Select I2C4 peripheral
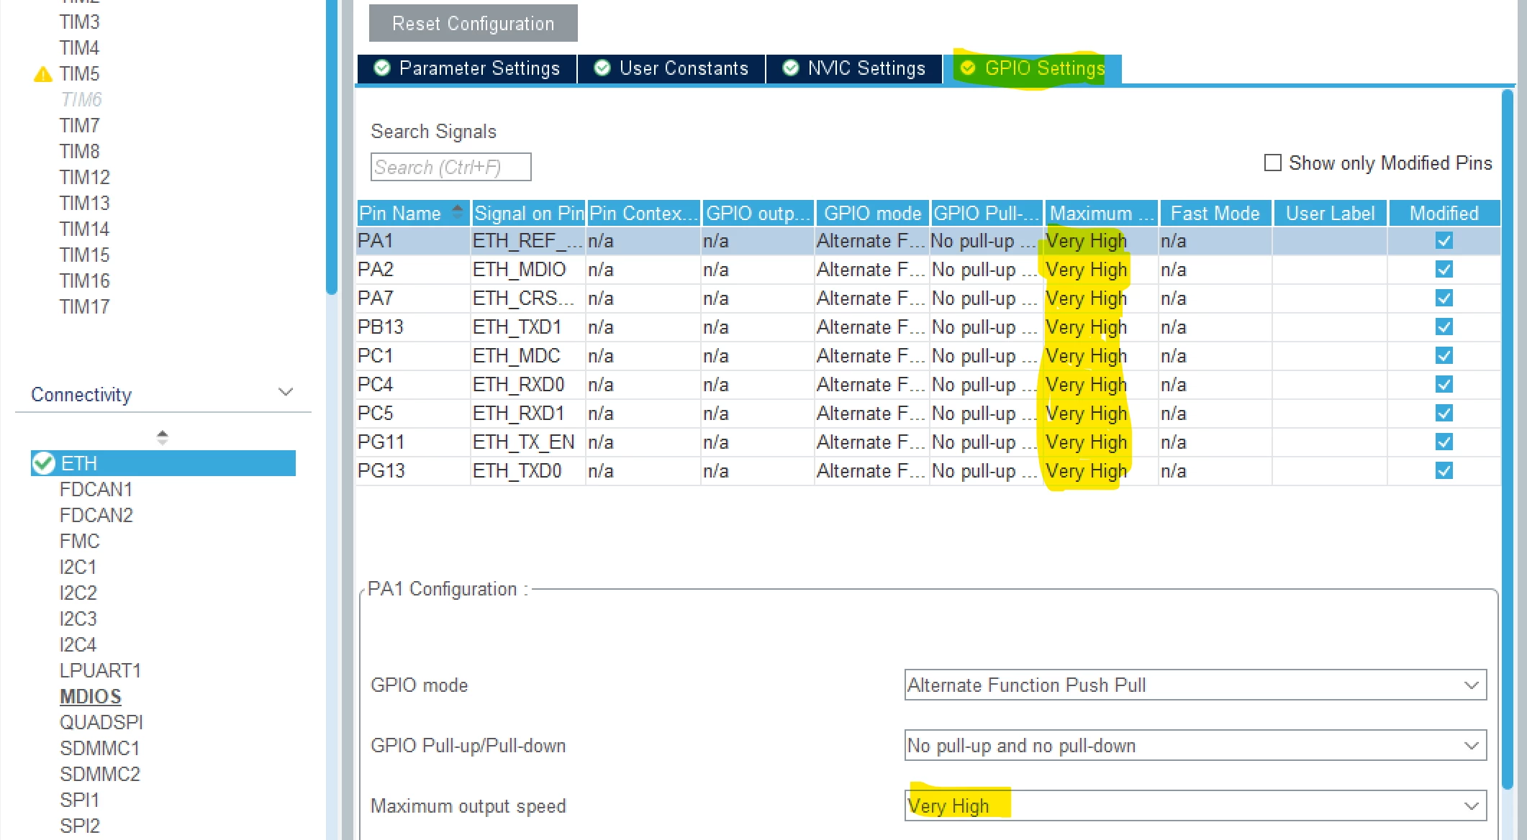This screenshot has height=840, width=1527. (78, 644)
